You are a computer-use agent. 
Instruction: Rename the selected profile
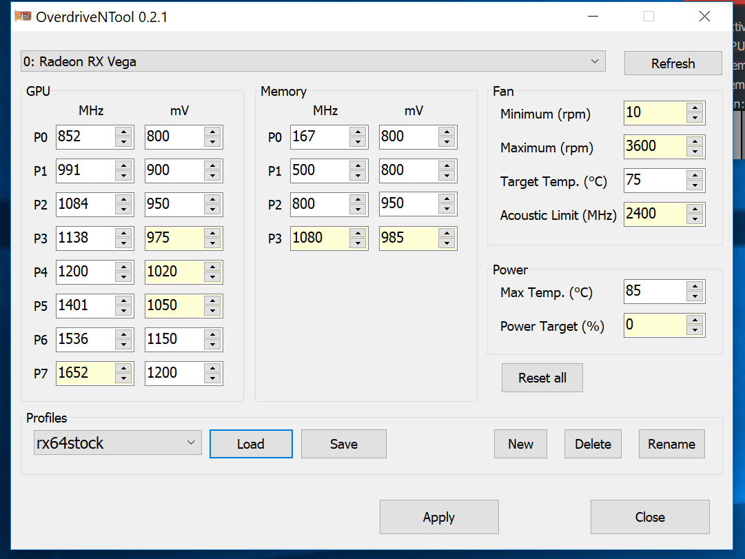(671, 444)
